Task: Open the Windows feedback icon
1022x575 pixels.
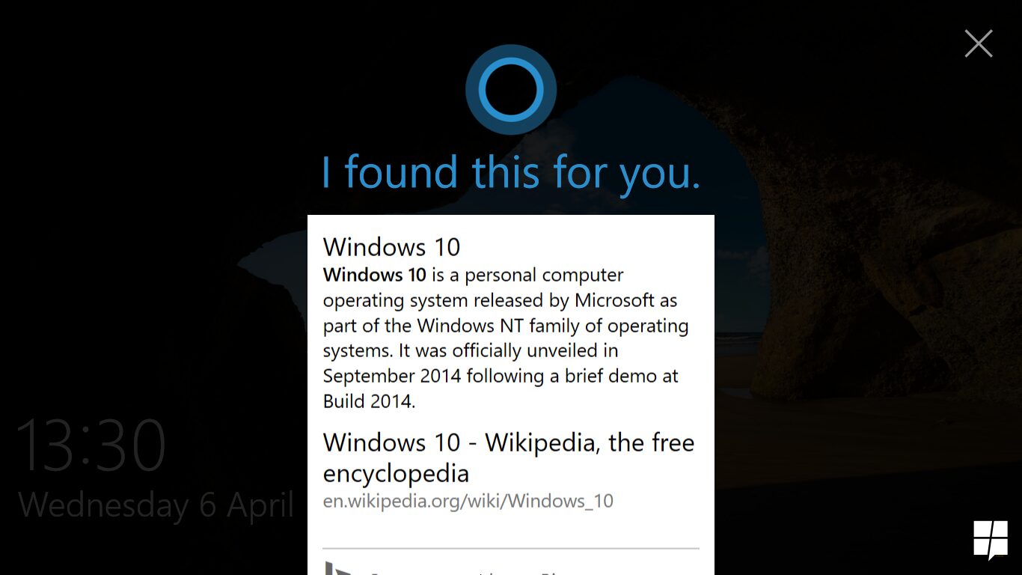Action: click(x=991, y=540)
